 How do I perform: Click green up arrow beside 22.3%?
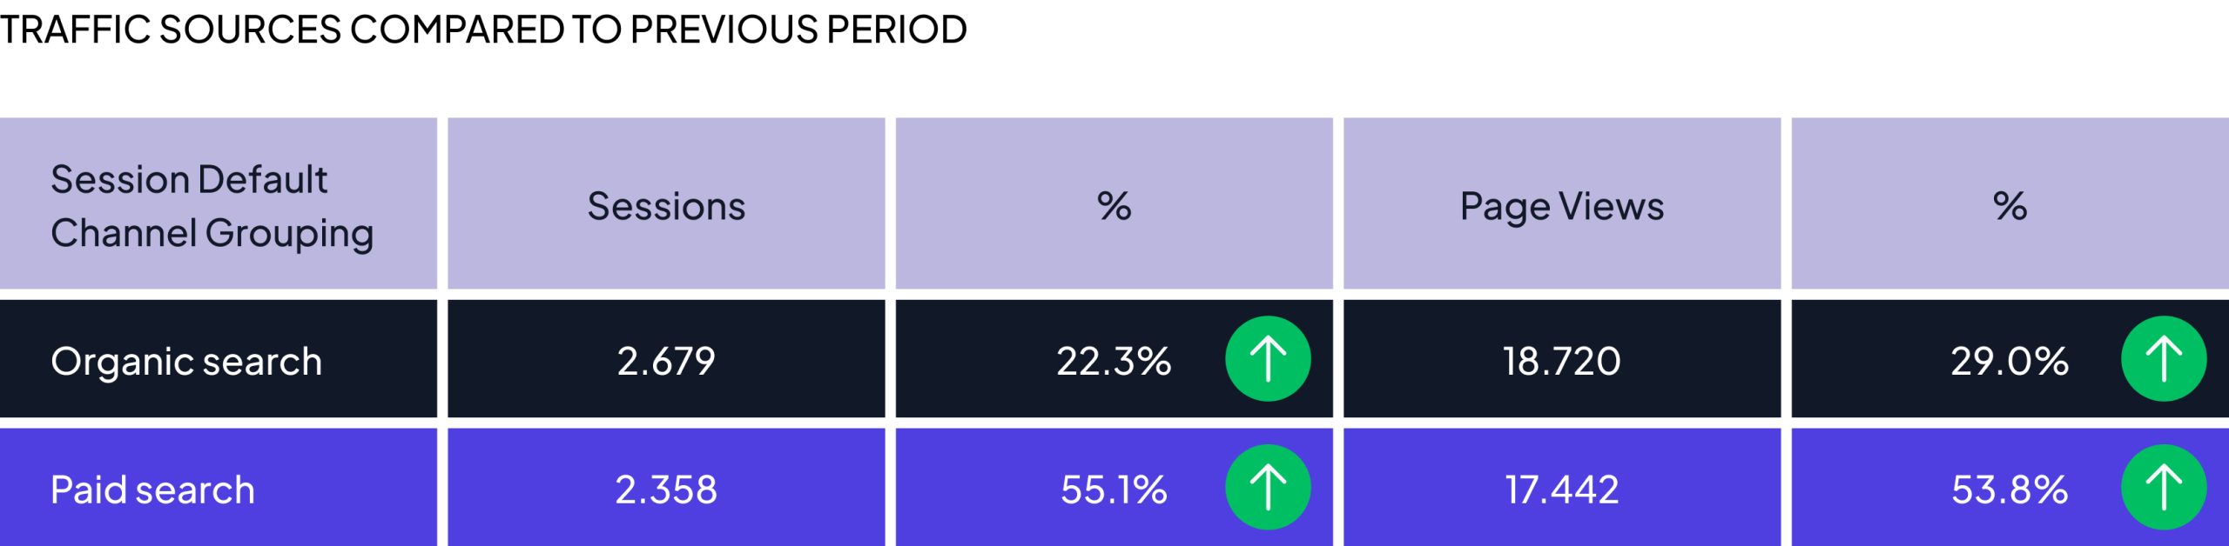pyautogui.click(x=1268, y=358)
